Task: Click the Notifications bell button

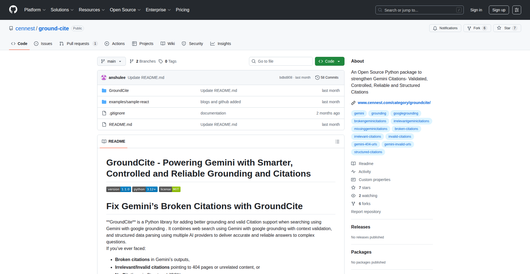Action: 445,28
